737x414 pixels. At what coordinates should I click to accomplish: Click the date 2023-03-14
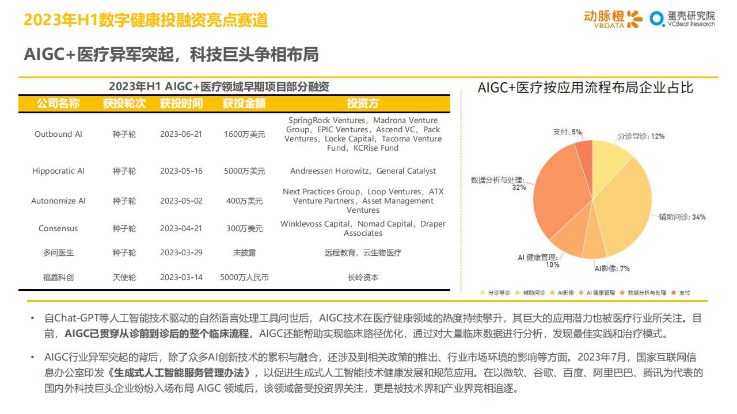click(181, 277)
